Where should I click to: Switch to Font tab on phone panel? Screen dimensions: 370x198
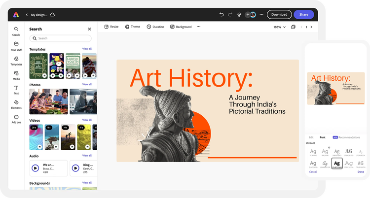323,137
